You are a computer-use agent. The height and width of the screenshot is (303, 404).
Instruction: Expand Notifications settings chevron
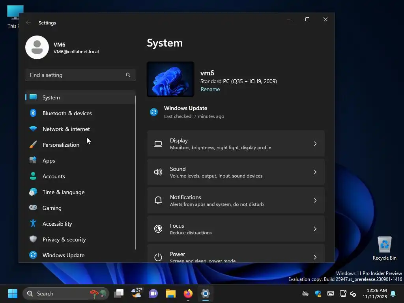(x=315, y=200)
